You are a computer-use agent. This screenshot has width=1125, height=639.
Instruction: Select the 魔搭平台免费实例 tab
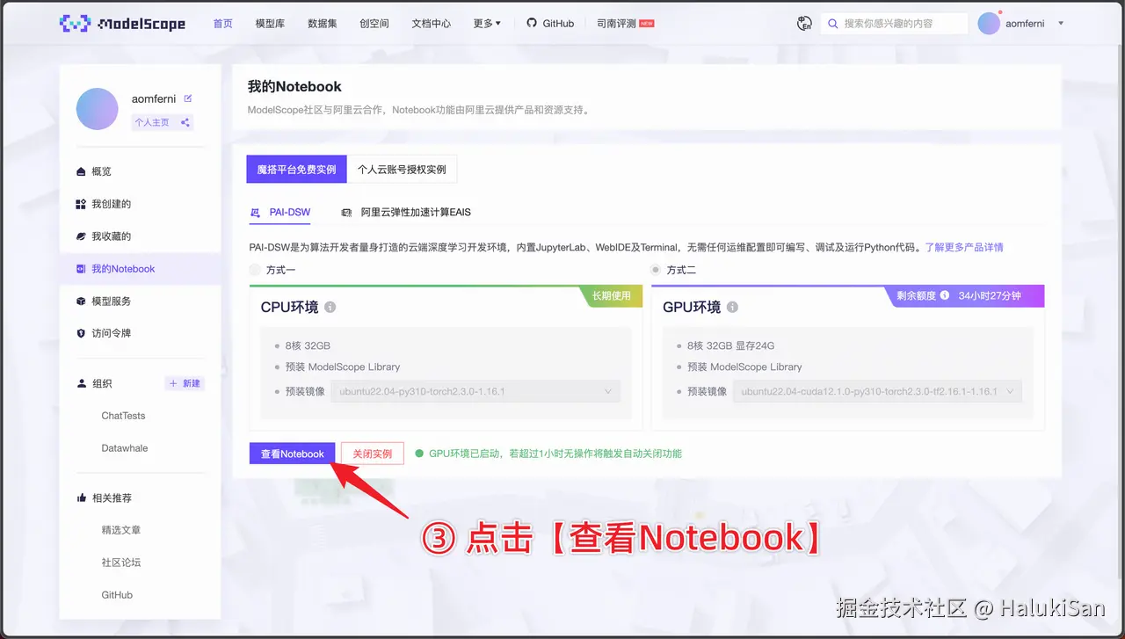[296, 170]
